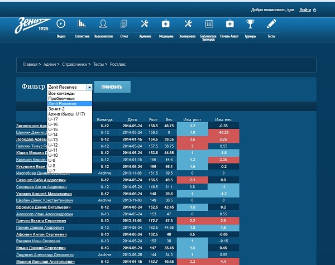Viewport: 335px width, 265px height.
Task: Open player Гречко Никита Сергеевич
Action: 41,220
